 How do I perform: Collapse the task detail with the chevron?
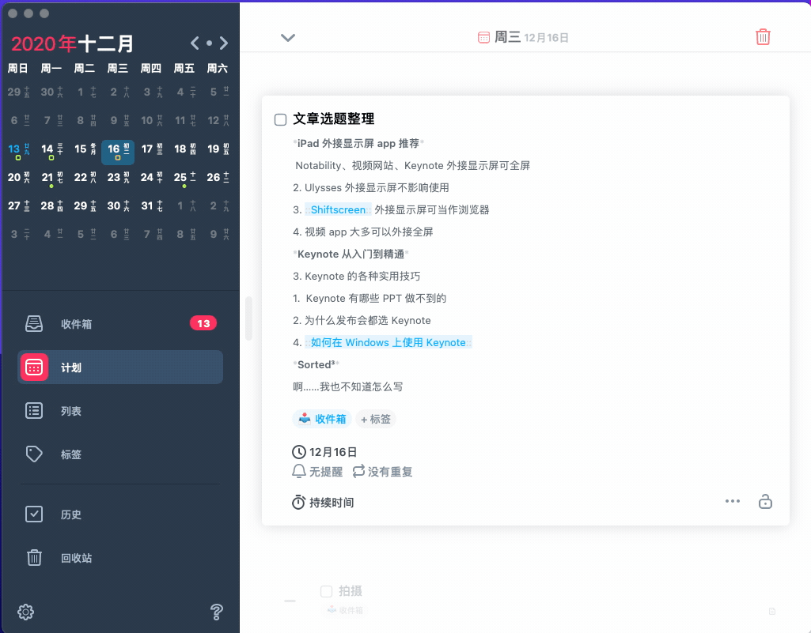point(287,37)
